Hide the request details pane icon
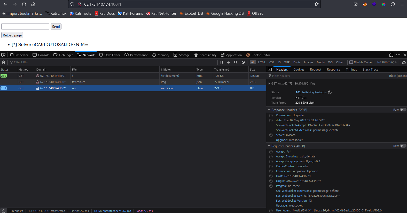 click(x=270, y=70)
